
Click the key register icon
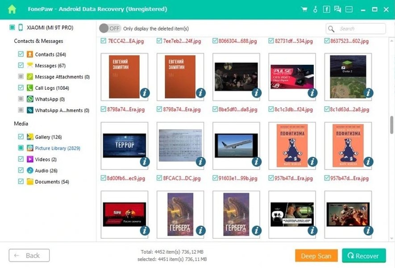pos(316,9)
